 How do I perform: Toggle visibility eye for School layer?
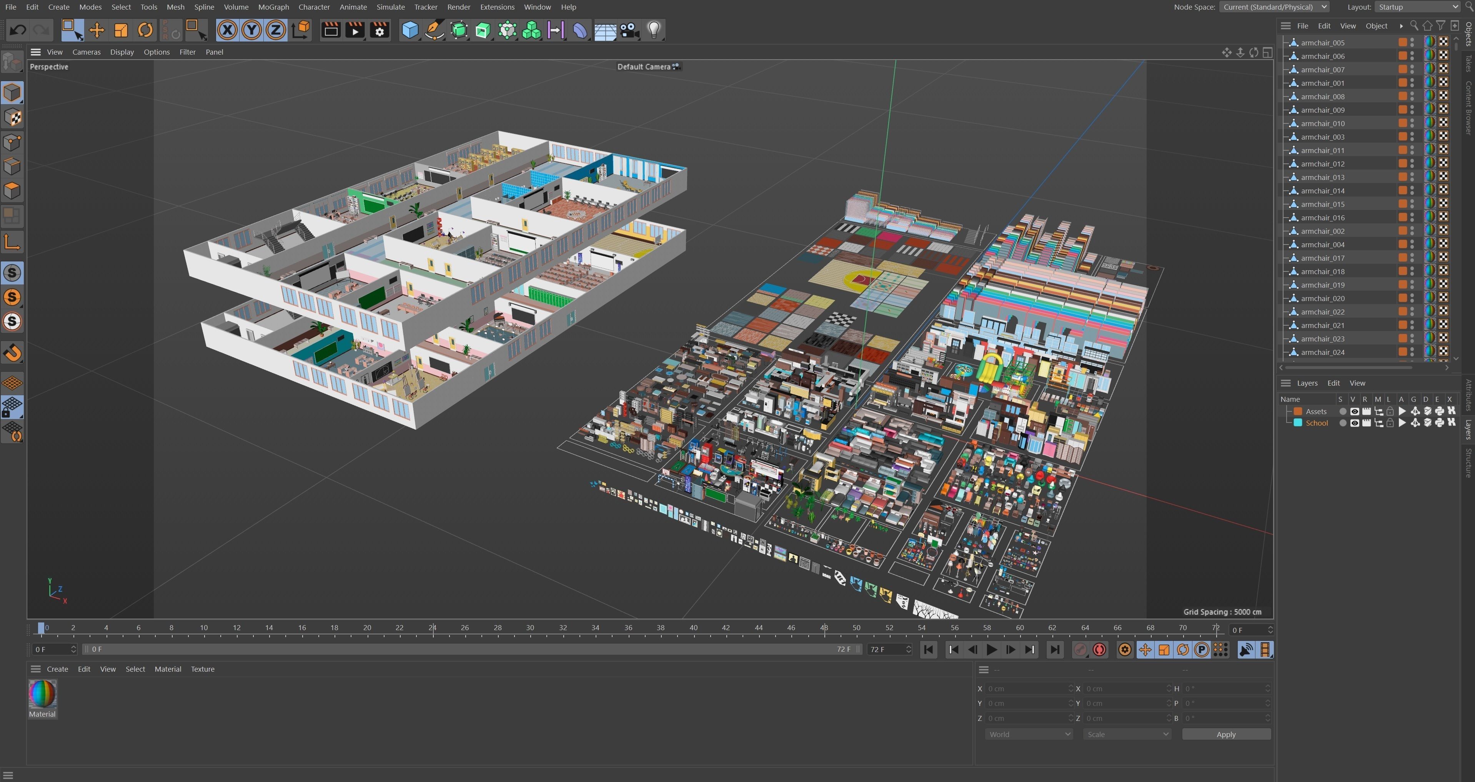1354,423
